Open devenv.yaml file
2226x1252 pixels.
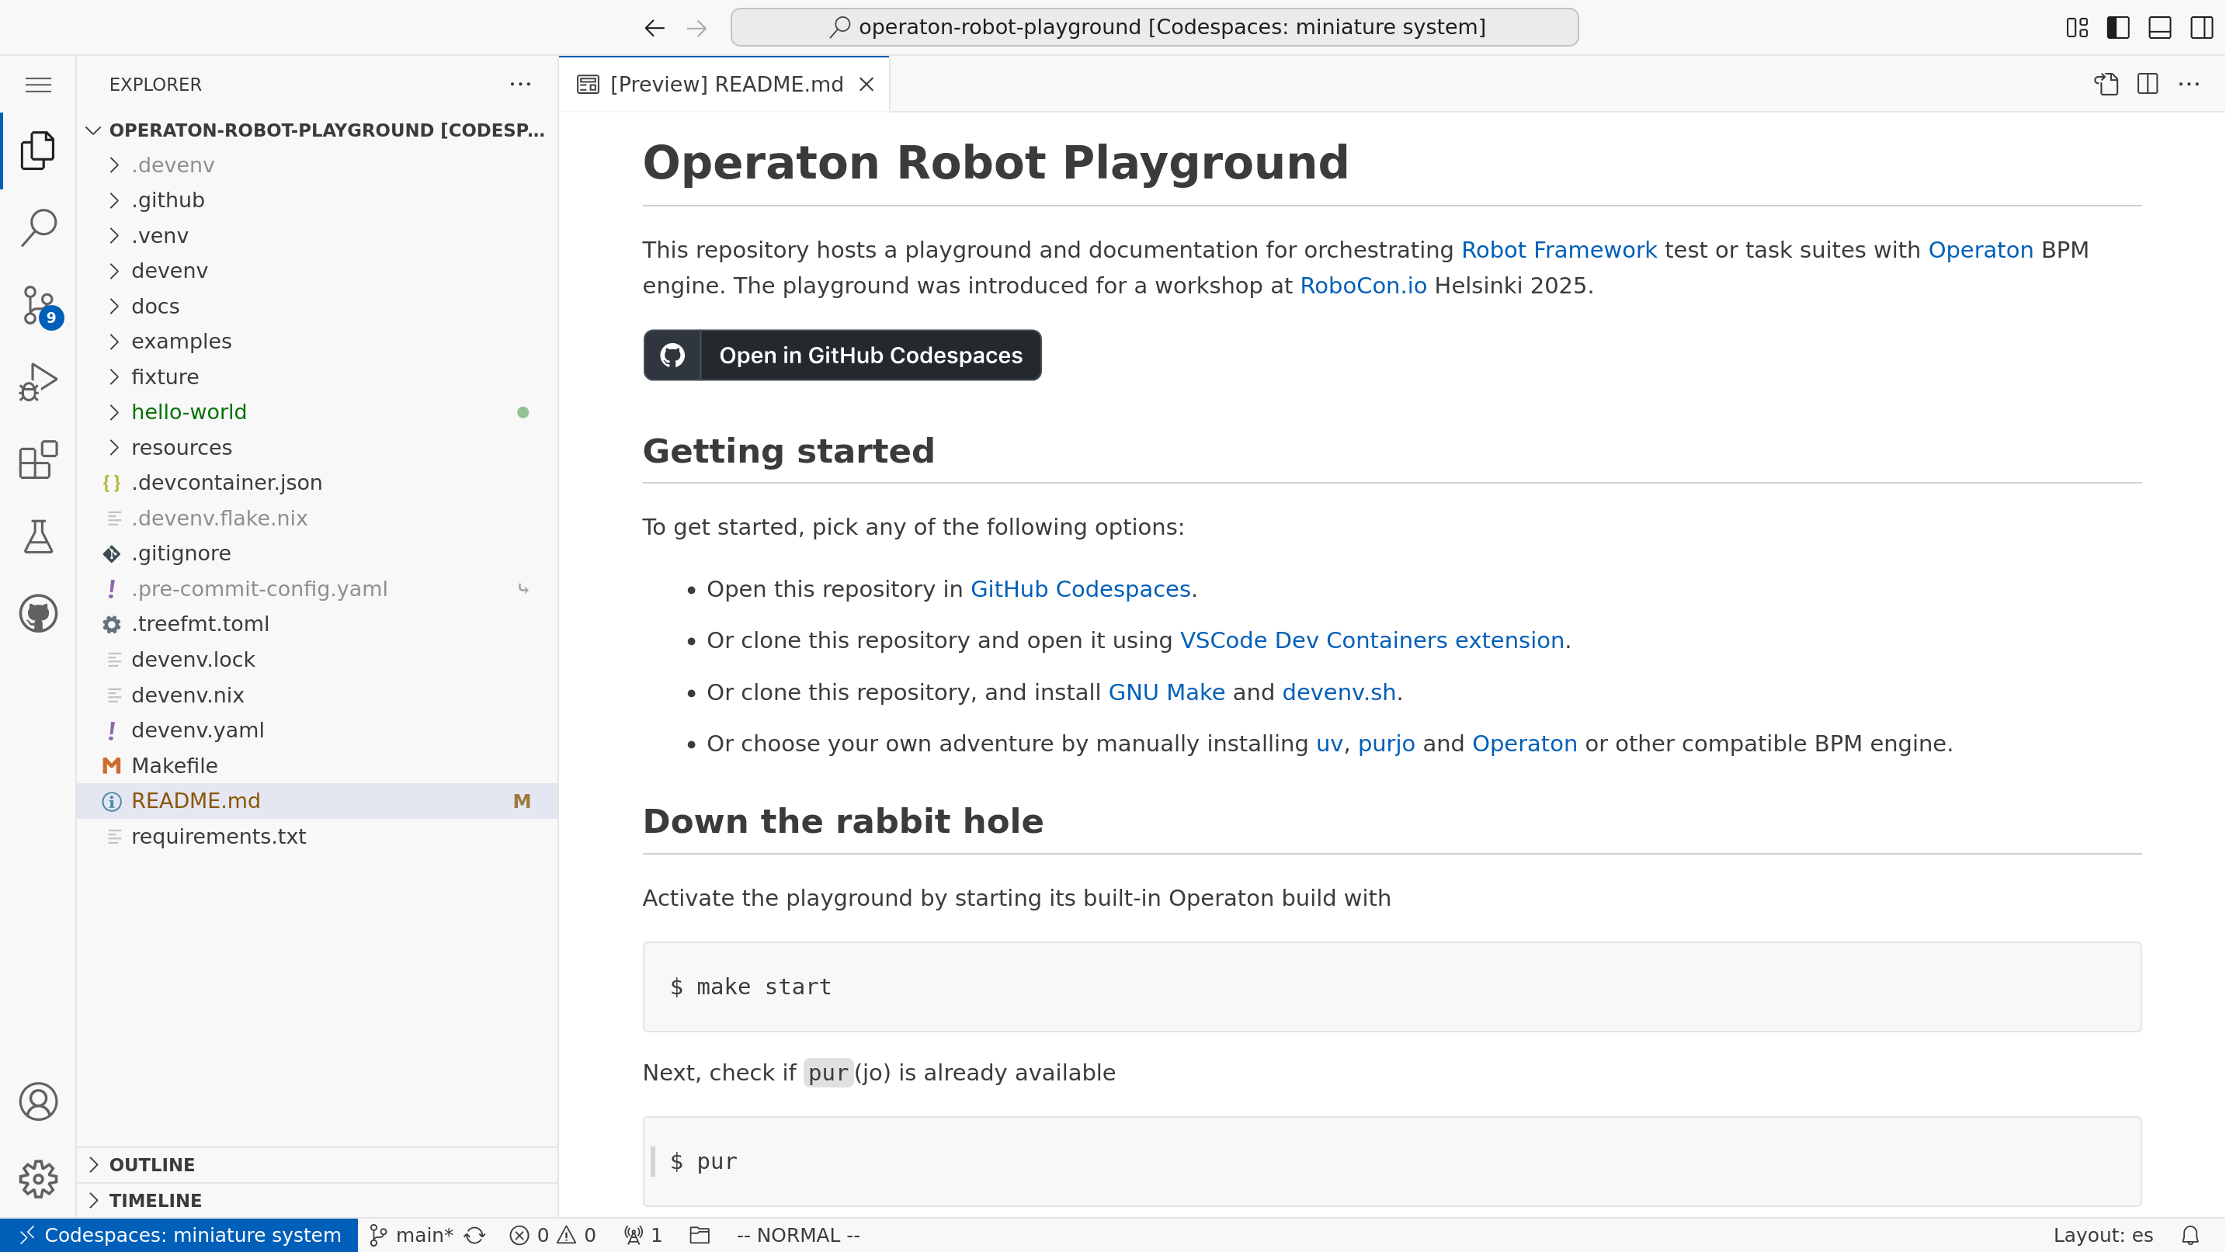[317, 730]
